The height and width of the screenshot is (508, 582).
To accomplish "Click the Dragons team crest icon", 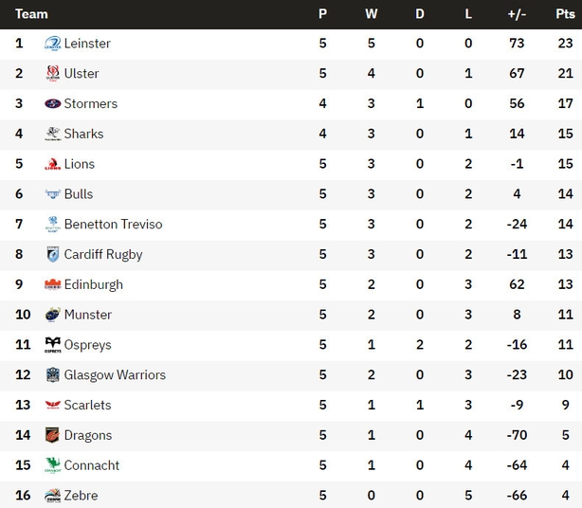I will click(x=53, y=435).
